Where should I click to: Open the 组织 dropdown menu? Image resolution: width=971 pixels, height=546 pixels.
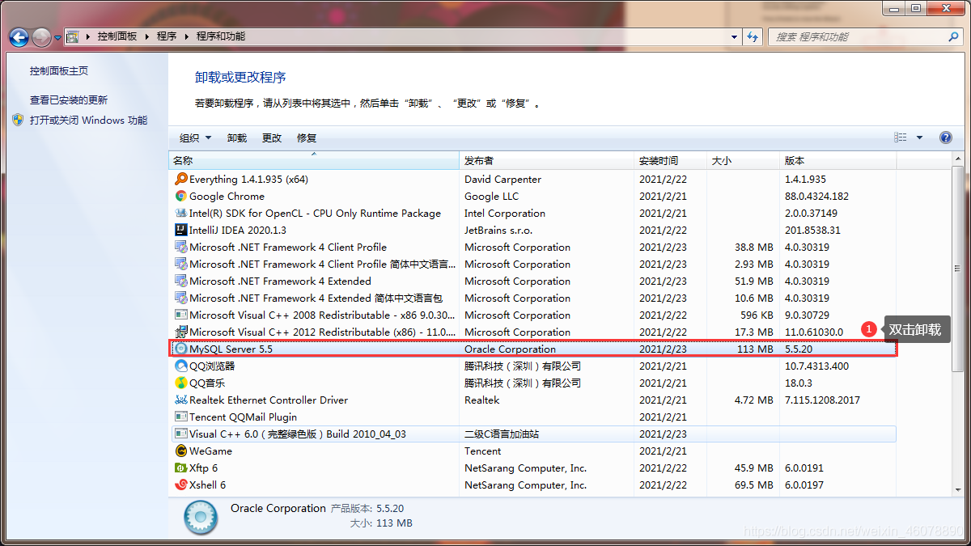click(195, 138)
